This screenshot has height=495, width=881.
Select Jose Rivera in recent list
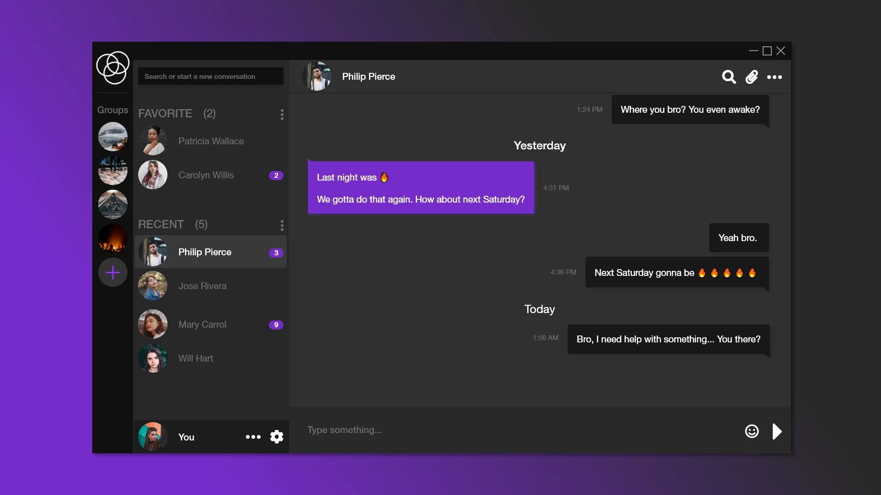[211, 286]
